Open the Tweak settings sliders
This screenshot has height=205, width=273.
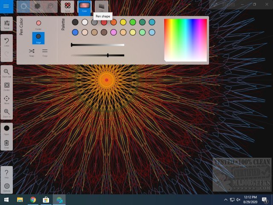7,24
